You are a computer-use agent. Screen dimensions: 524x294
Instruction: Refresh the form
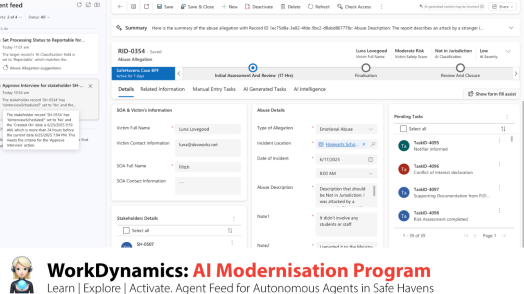click(x=318, y=7)
